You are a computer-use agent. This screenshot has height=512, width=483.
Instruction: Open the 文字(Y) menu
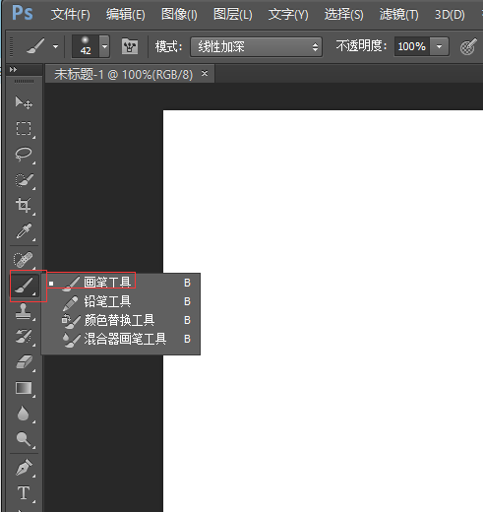(x=288, y=15)
